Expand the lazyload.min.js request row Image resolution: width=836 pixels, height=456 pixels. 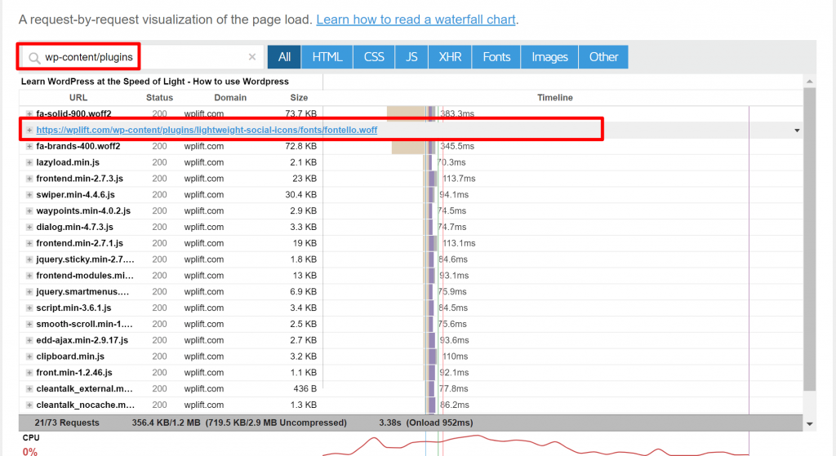29,162
